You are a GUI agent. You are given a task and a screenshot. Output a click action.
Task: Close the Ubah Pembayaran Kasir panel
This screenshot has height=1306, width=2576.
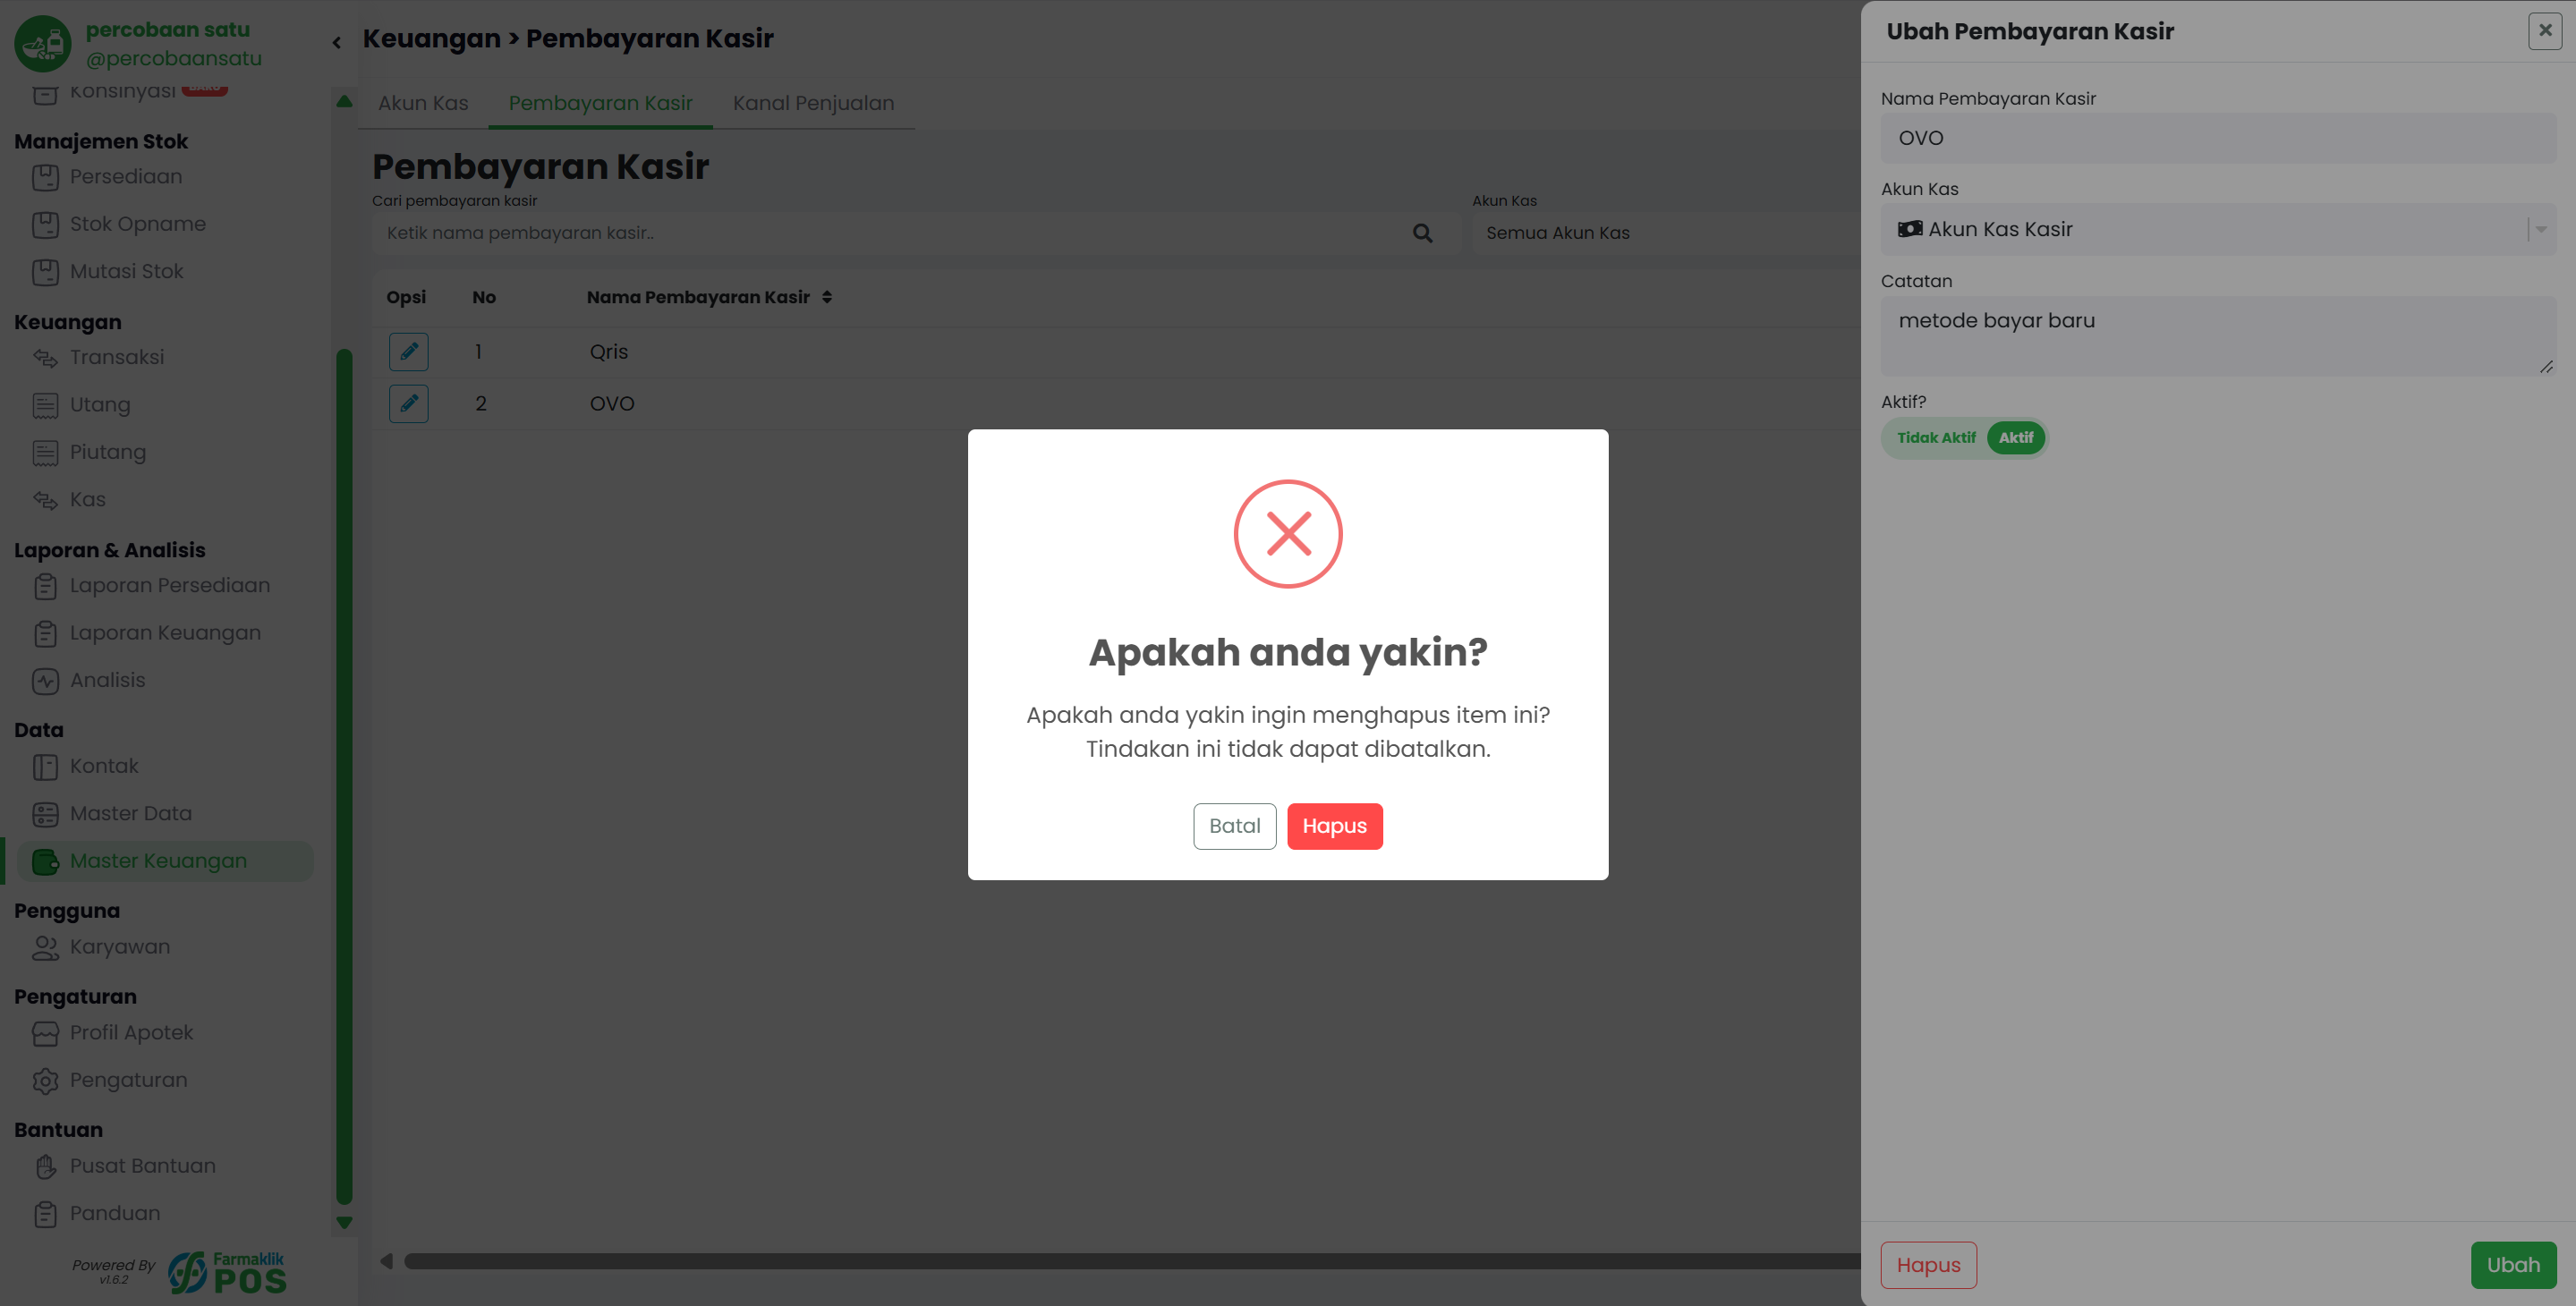tap(2545, 31)
